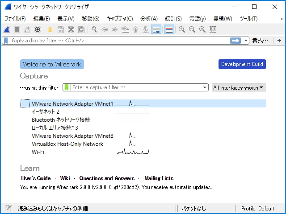
Task: Click the status bar expert info icon
Action: pos(8,208)
